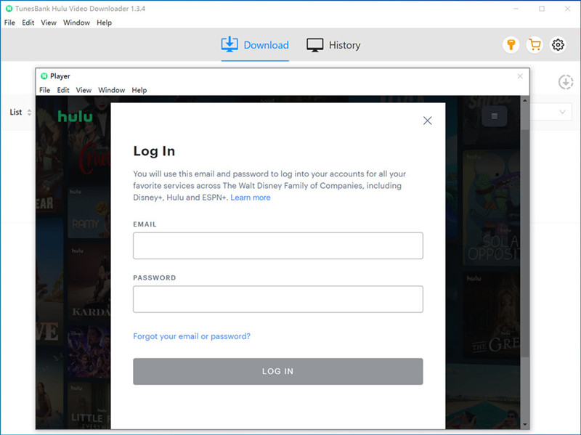Screen dimensions: 581x435
Task: Open the shopping cart purchase icon
Action: (535, 45)
